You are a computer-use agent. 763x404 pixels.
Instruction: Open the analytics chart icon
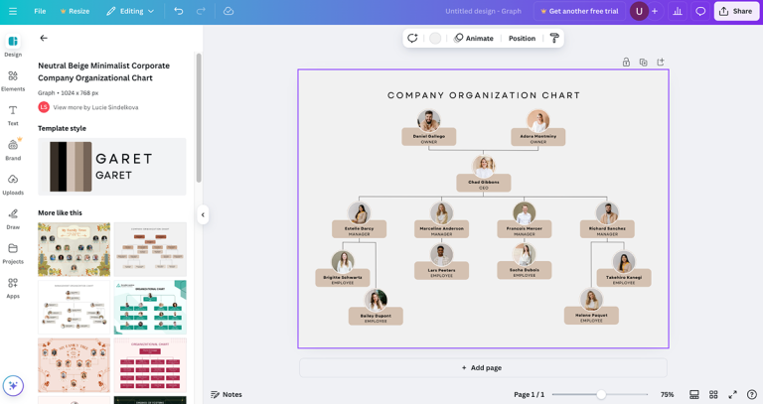coord(677,11)
